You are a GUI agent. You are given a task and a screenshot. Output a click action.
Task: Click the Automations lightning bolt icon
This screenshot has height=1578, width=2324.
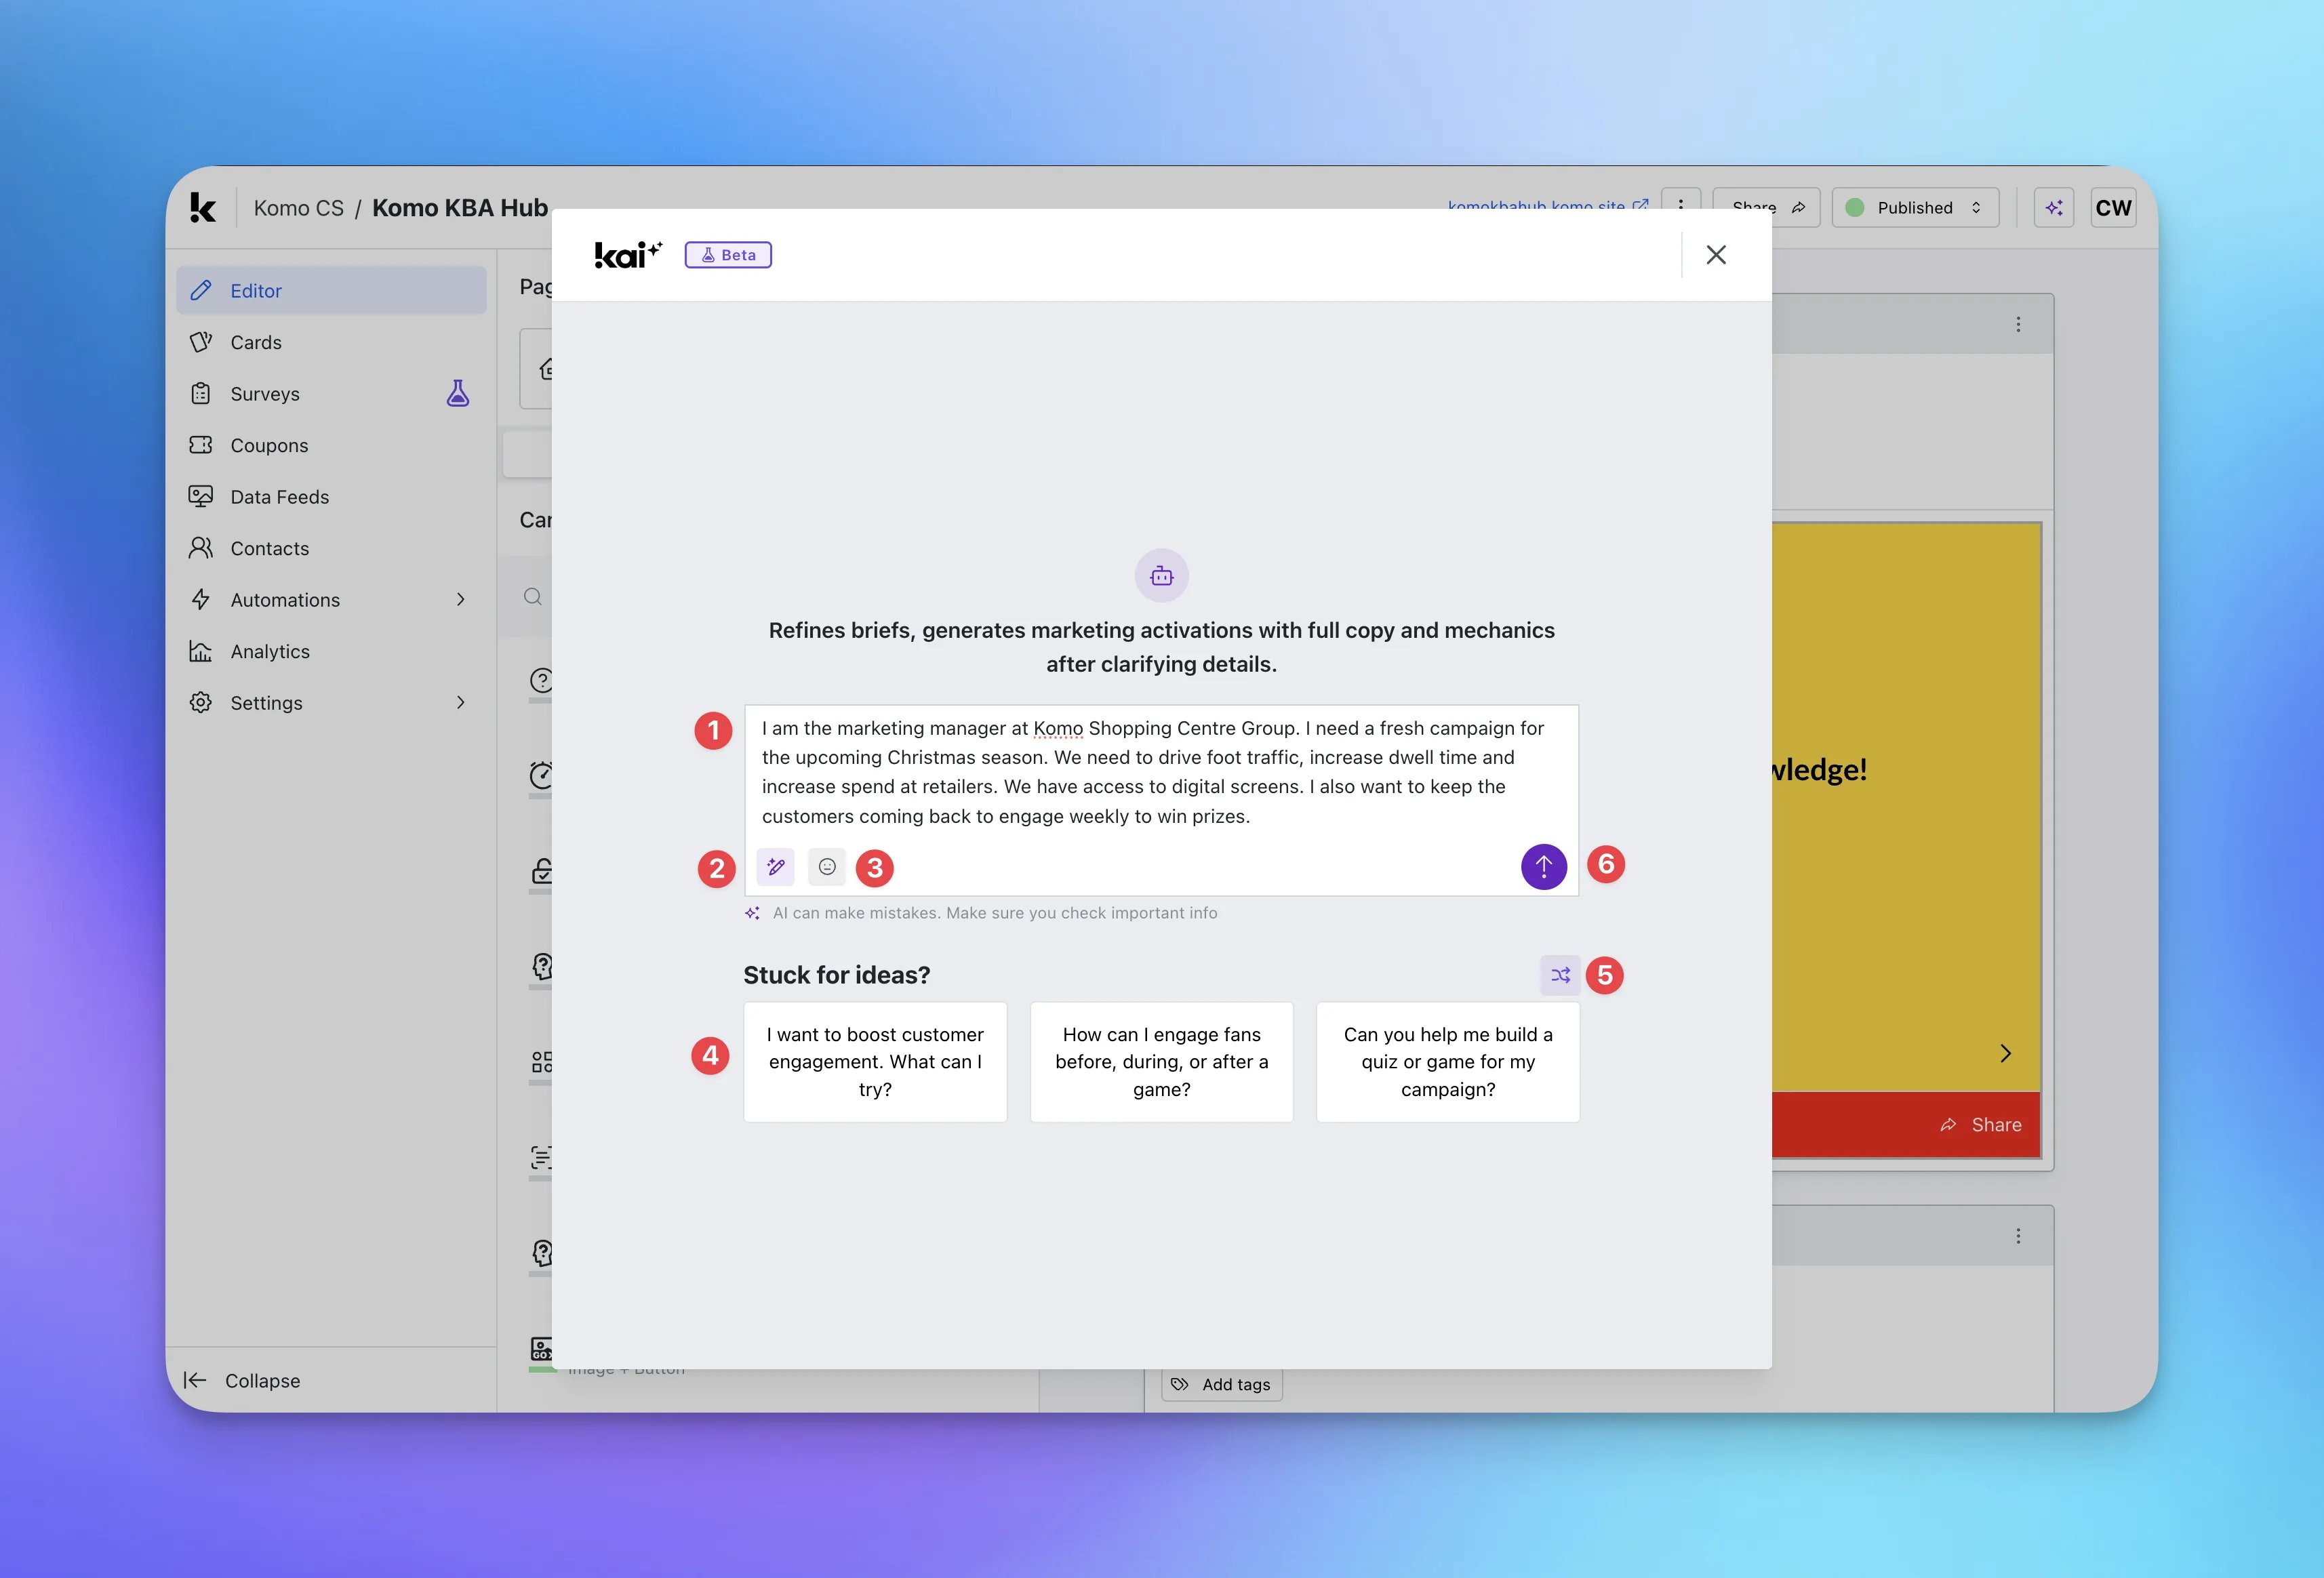point(201,599)
